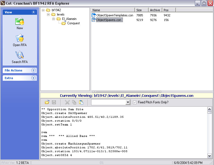Click the editor scrollbar down arrow
The height and width of the screenshot is (165, 214).
click(210, 156)
